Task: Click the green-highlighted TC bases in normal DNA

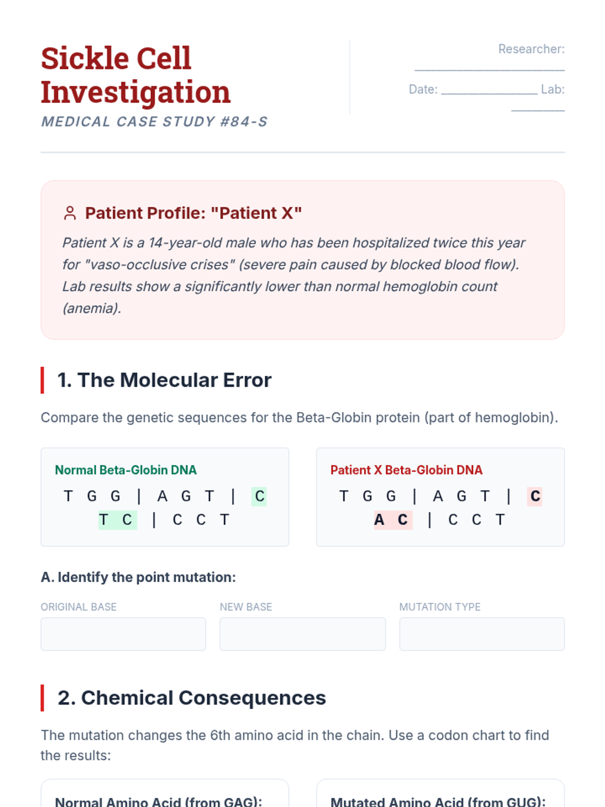Action: [x=117, y=520]
